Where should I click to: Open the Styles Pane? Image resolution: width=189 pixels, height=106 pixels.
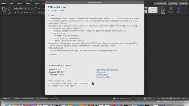pyautogui.click(x=163, y=10)
